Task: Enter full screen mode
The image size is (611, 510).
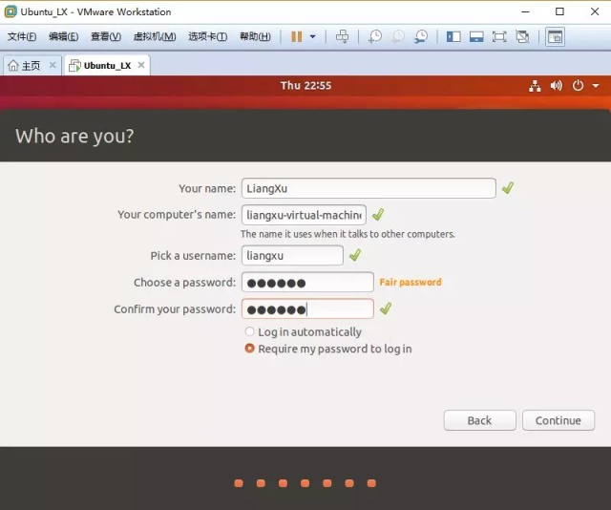Action: pyautogui.click(x=499, y=37)
